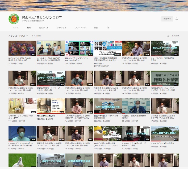
Task: Switch to the ホーム tab
Action: 16,28
